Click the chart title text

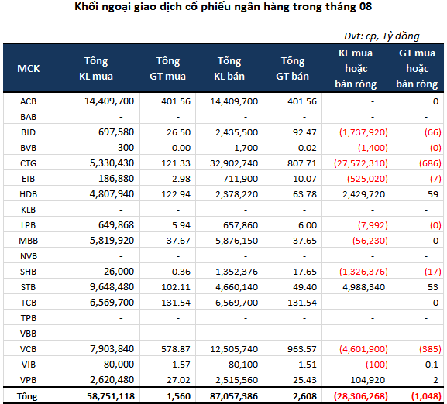click(x=223, y=6)
